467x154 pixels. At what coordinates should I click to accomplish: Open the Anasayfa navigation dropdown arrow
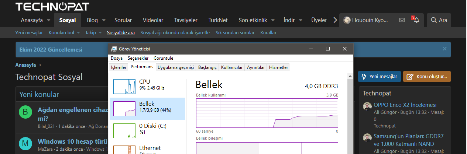(49, 20)
